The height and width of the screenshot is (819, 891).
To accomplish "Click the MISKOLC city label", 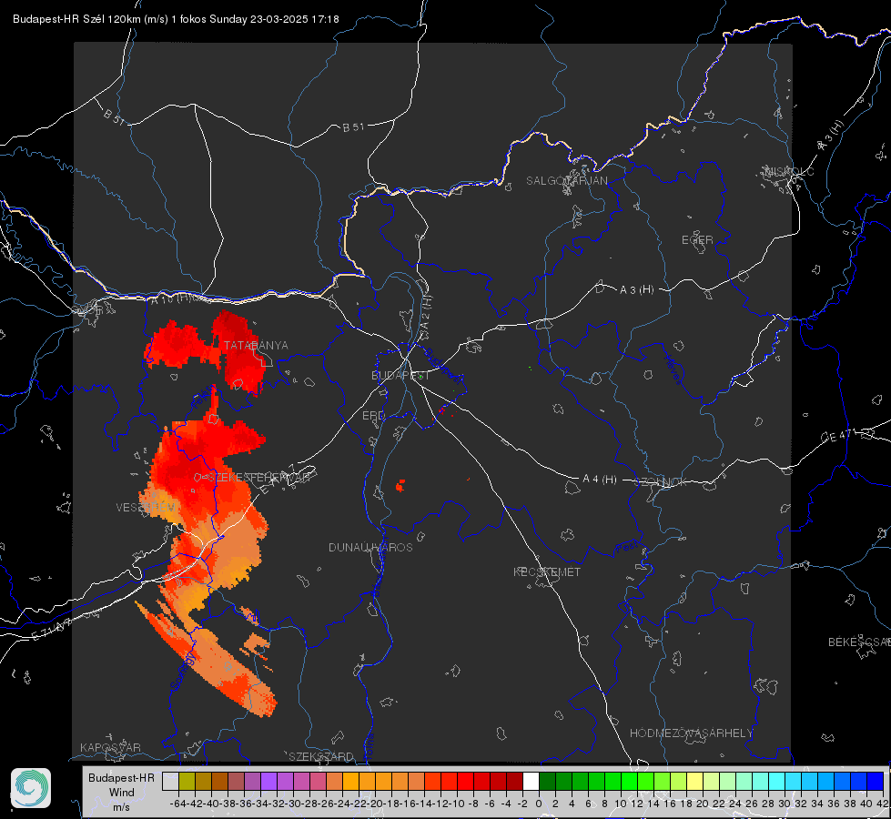I will tap(790, 171).
